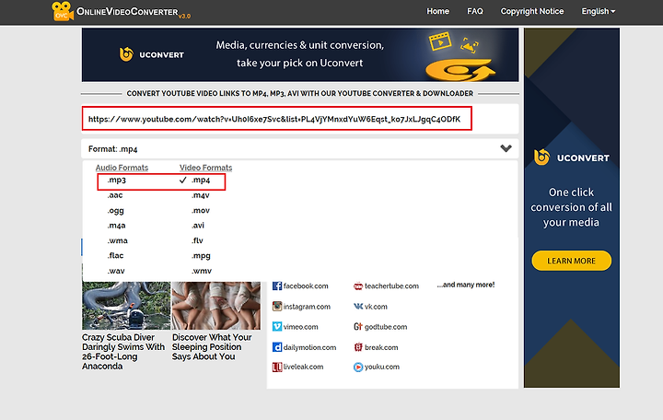Screen dimensions: 663x420
Task: Open the break.com link
Action: 381,347
